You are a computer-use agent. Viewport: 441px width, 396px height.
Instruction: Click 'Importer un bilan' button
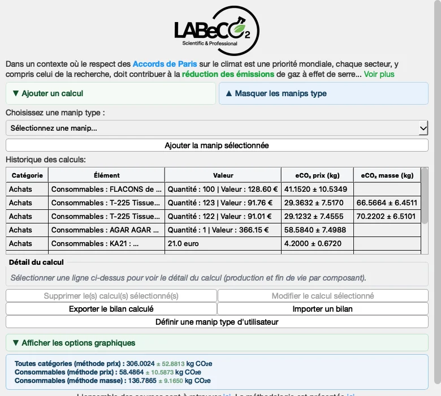pyautogui.click(x=323, y=309)
